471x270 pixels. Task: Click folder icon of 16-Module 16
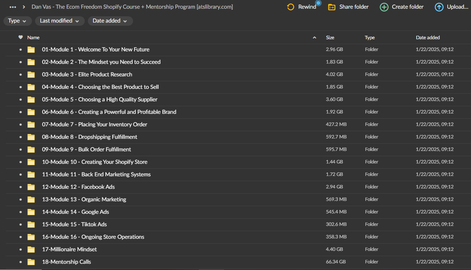pos(31,237)
